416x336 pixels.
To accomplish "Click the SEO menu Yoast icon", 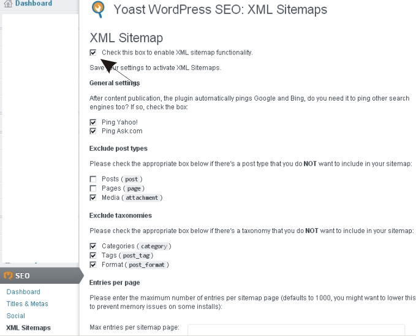I will (8, 276).
